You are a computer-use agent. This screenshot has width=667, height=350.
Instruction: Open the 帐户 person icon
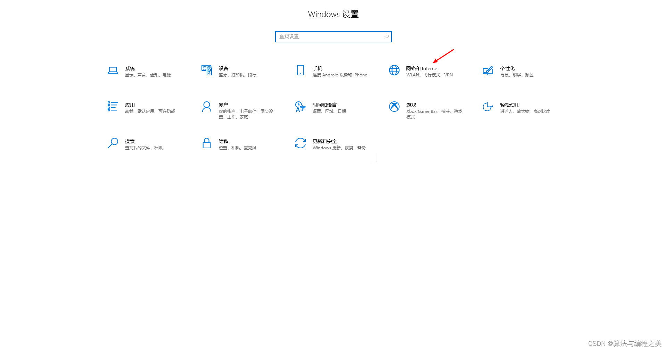(x=207, y=107)
